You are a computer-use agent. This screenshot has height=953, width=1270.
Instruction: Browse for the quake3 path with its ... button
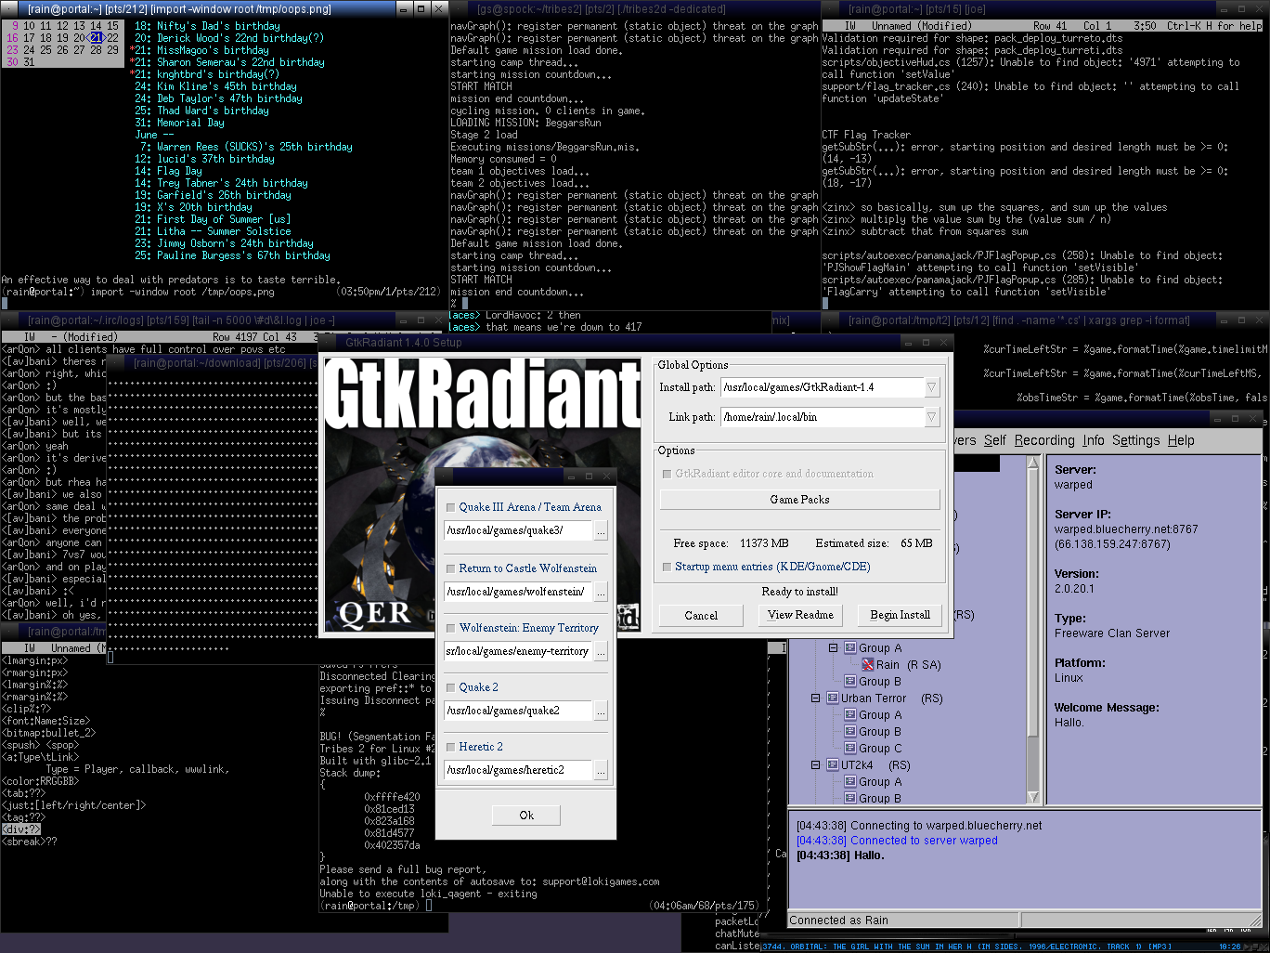coord(601,531)
